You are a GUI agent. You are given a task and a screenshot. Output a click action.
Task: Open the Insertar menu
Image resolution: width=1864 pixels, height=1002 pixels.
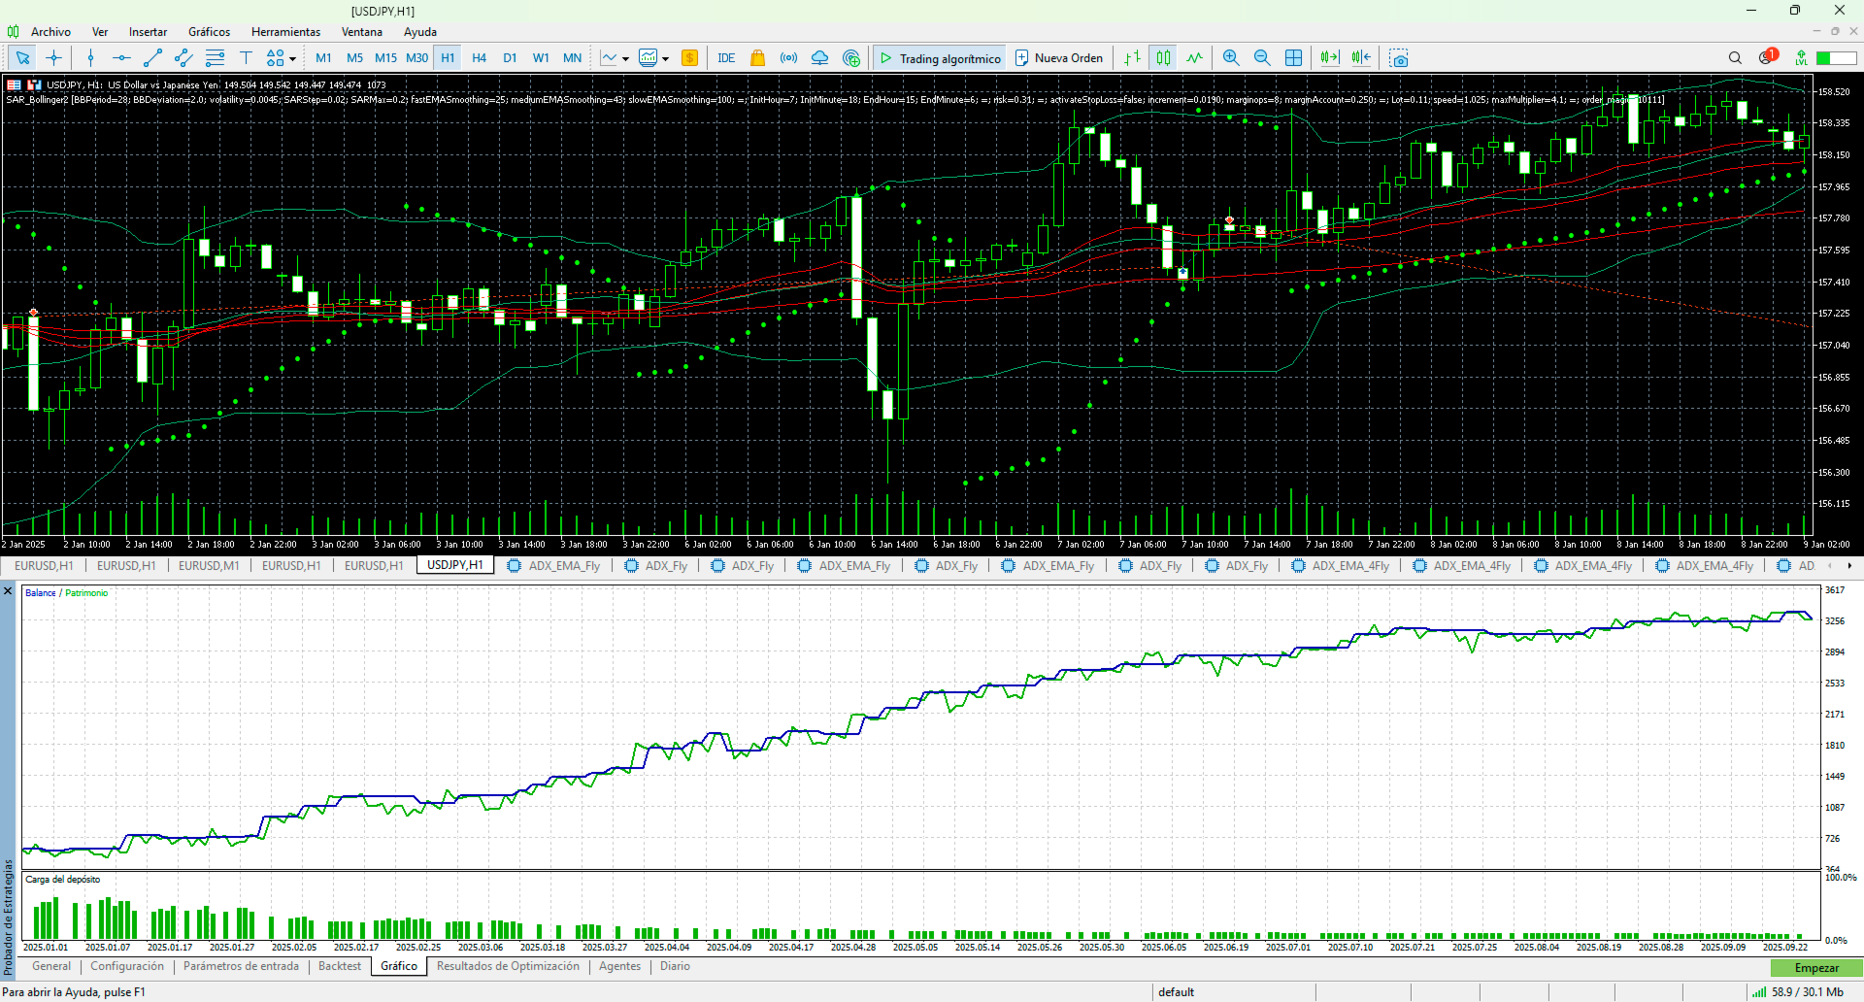point(148,32)
